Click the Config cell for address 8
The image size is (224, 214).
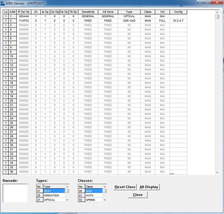[x=178, y=48]
